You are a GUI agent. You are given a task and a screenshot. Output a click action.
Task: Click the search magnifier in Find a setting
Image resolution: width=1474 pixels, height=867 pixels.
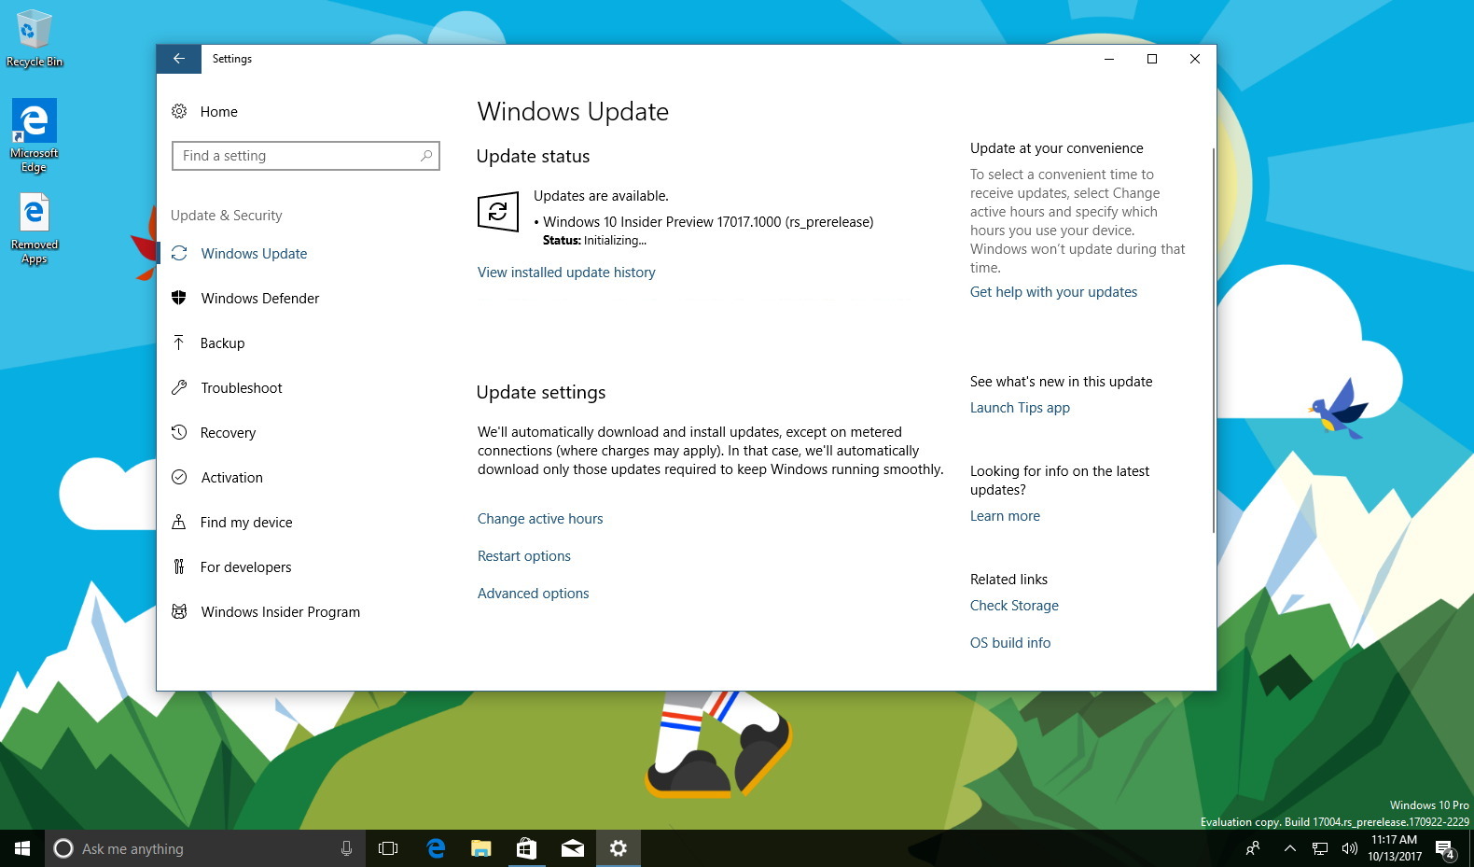pos(426,156)
